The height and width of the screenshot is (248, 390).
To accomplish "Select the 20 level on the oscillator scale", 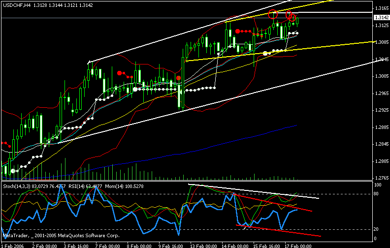I will [x=376, y=229].
